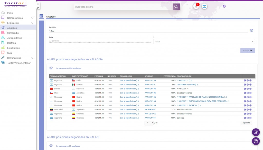Click 'ALADI: posiciones negociadas en NALADI' heading
Screen dimensions: 263x150
[73, 137]
